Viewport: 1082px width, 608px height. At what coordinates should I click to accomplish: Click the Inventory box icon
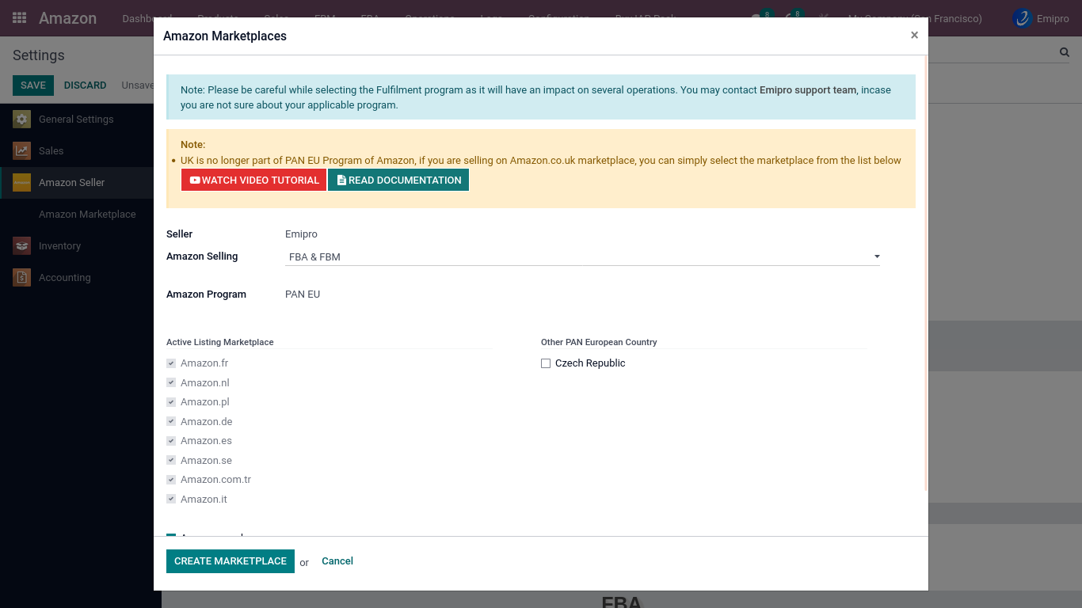click(21, 246)
